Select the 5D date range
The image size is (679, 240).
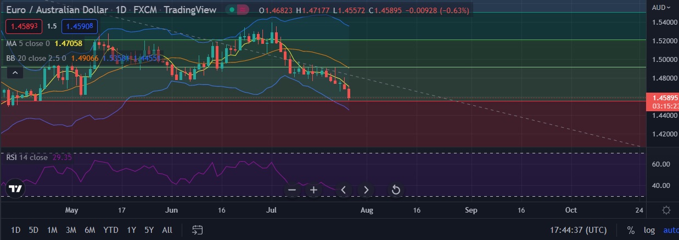click(33, 230)
